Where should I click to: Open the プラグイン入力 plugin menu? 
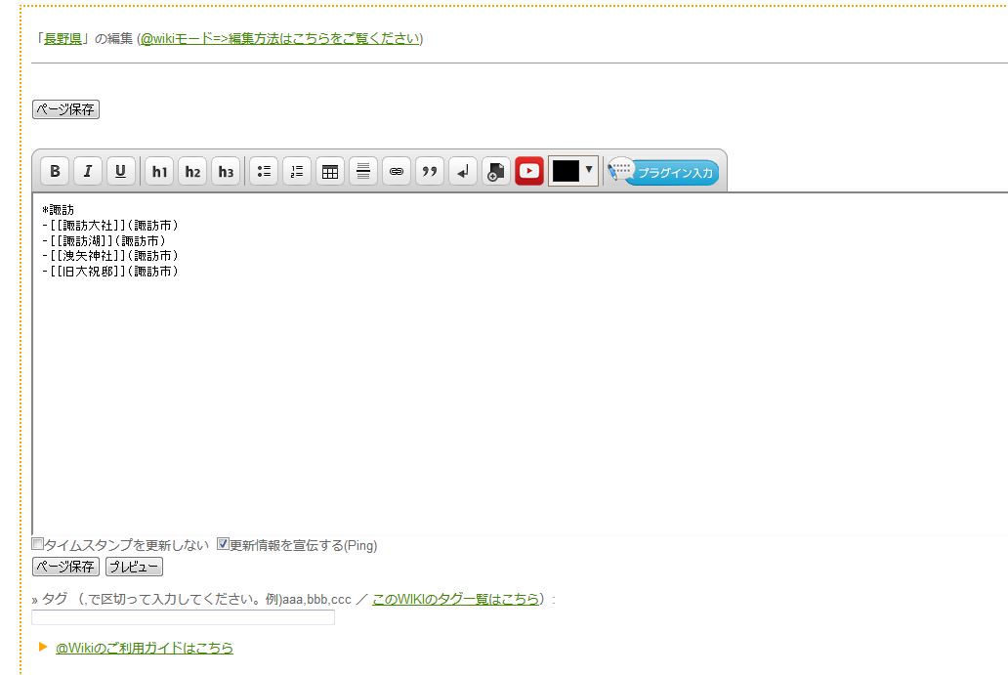[664, 173]
